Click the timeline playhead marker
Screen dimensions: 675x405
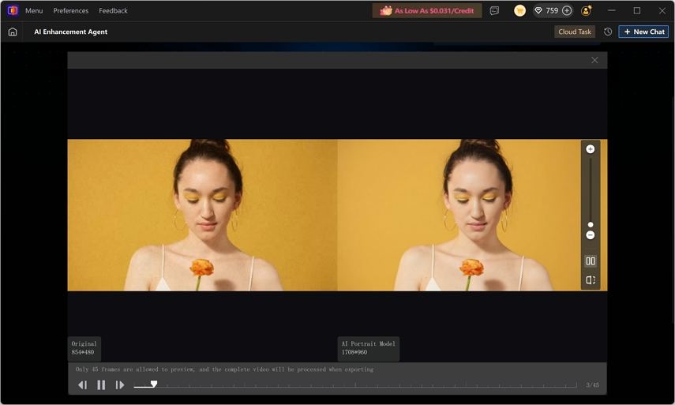(x=154, y=384)
